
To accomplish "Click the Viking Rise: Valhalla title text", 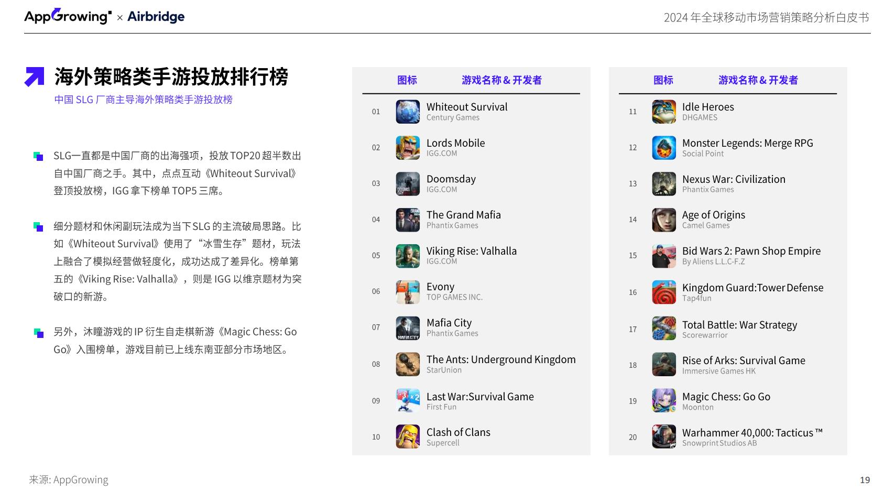I will point(472,251).
